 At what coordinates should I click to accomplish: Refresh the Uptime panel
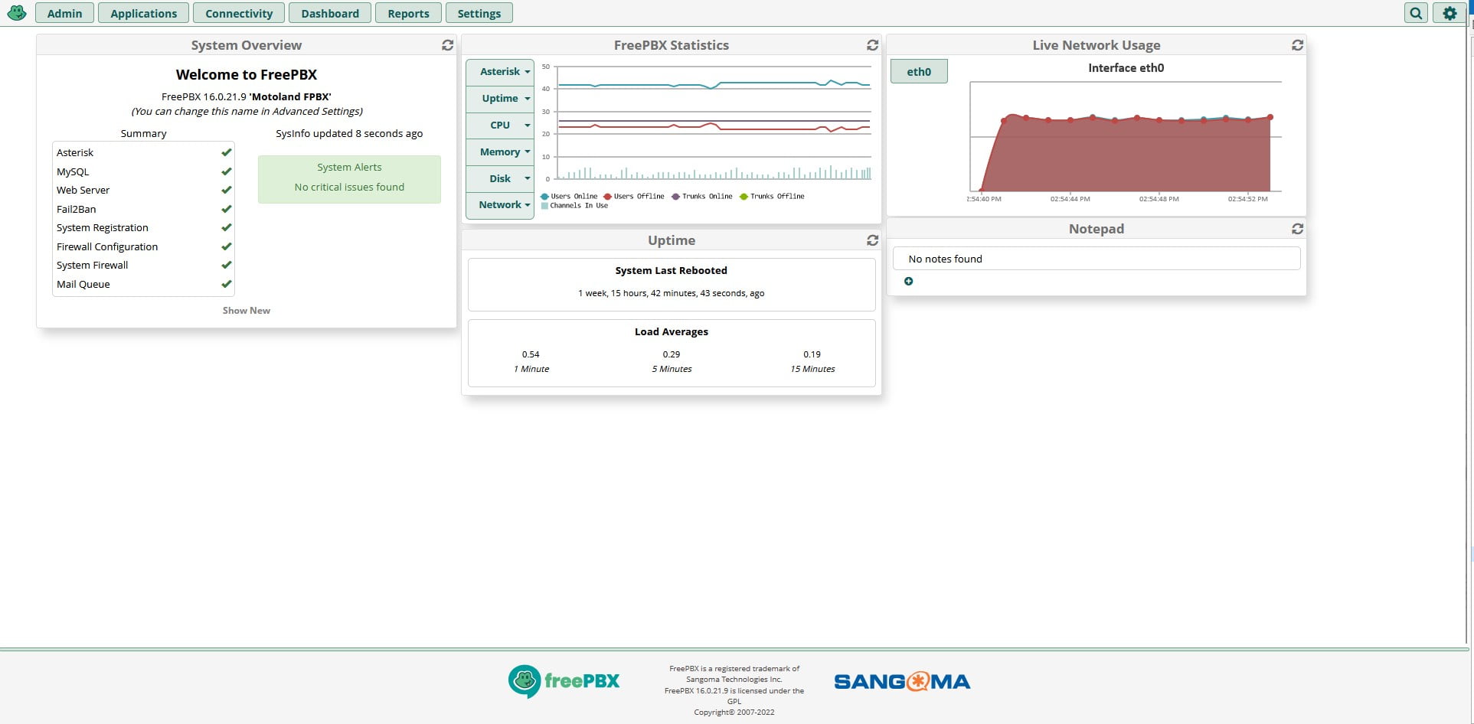coord(872,240)
